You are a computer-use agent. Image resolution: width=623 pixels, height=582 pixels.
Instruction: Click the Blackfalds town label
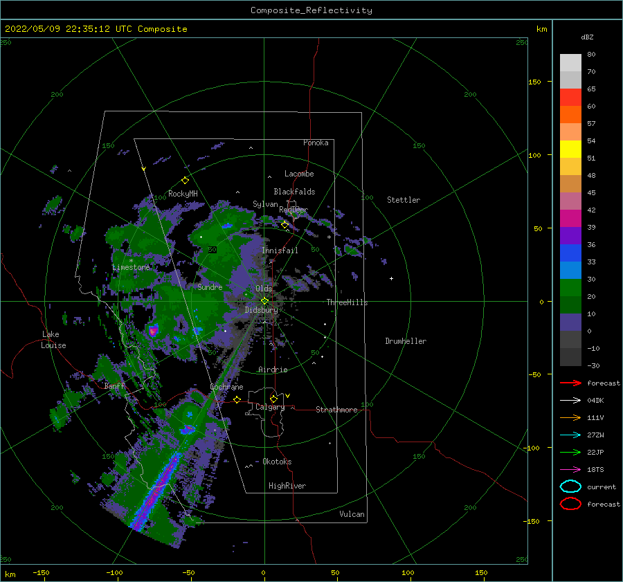click(x=294, y=192)
